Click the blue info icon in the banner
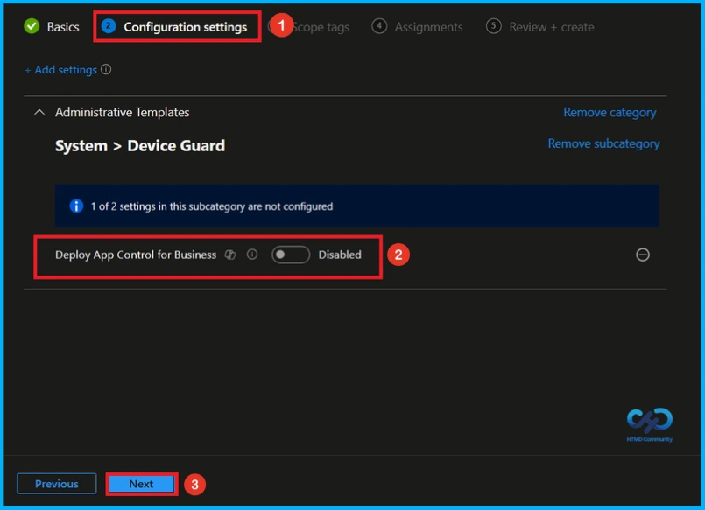Image resolution: width=705 pixels, height=510 pixels. [x=76, y=206]
